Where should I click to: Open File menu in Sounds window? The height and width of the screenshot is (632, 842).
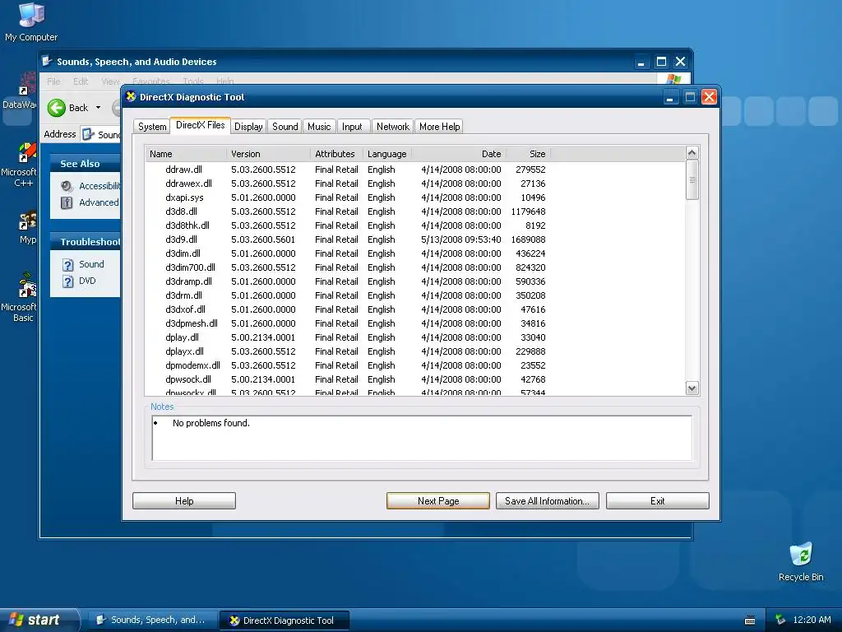53,81
